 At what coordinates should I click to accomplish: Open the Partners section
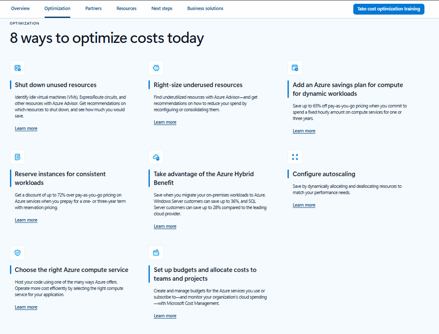pyautogui.click(x=93, y=8)
